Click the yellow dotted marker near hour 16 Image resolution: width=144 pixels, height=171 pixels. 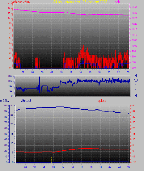[94, 160]
